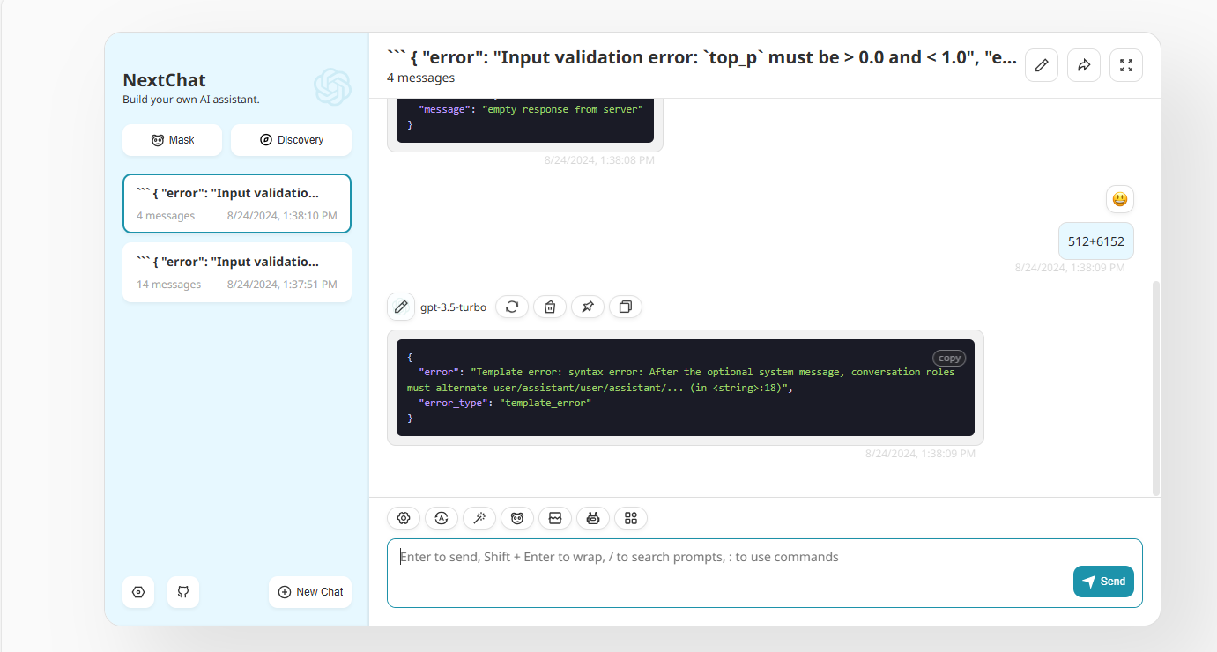The width and height of the screenshot is (1217, 652).
Task: Copy message using the duplicate icon
Action: click(626, 307)
